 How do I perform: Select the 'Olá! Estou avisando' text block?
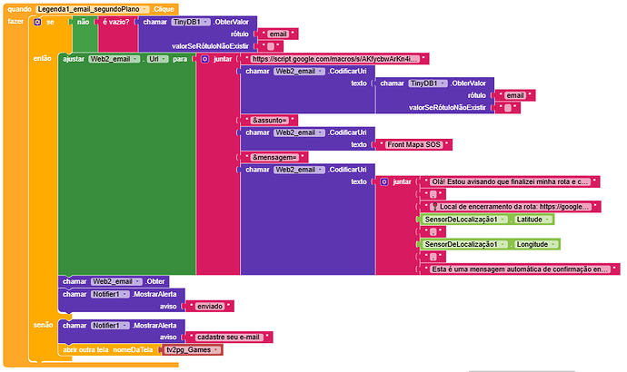pyautogui.click(x=510, y=181)
